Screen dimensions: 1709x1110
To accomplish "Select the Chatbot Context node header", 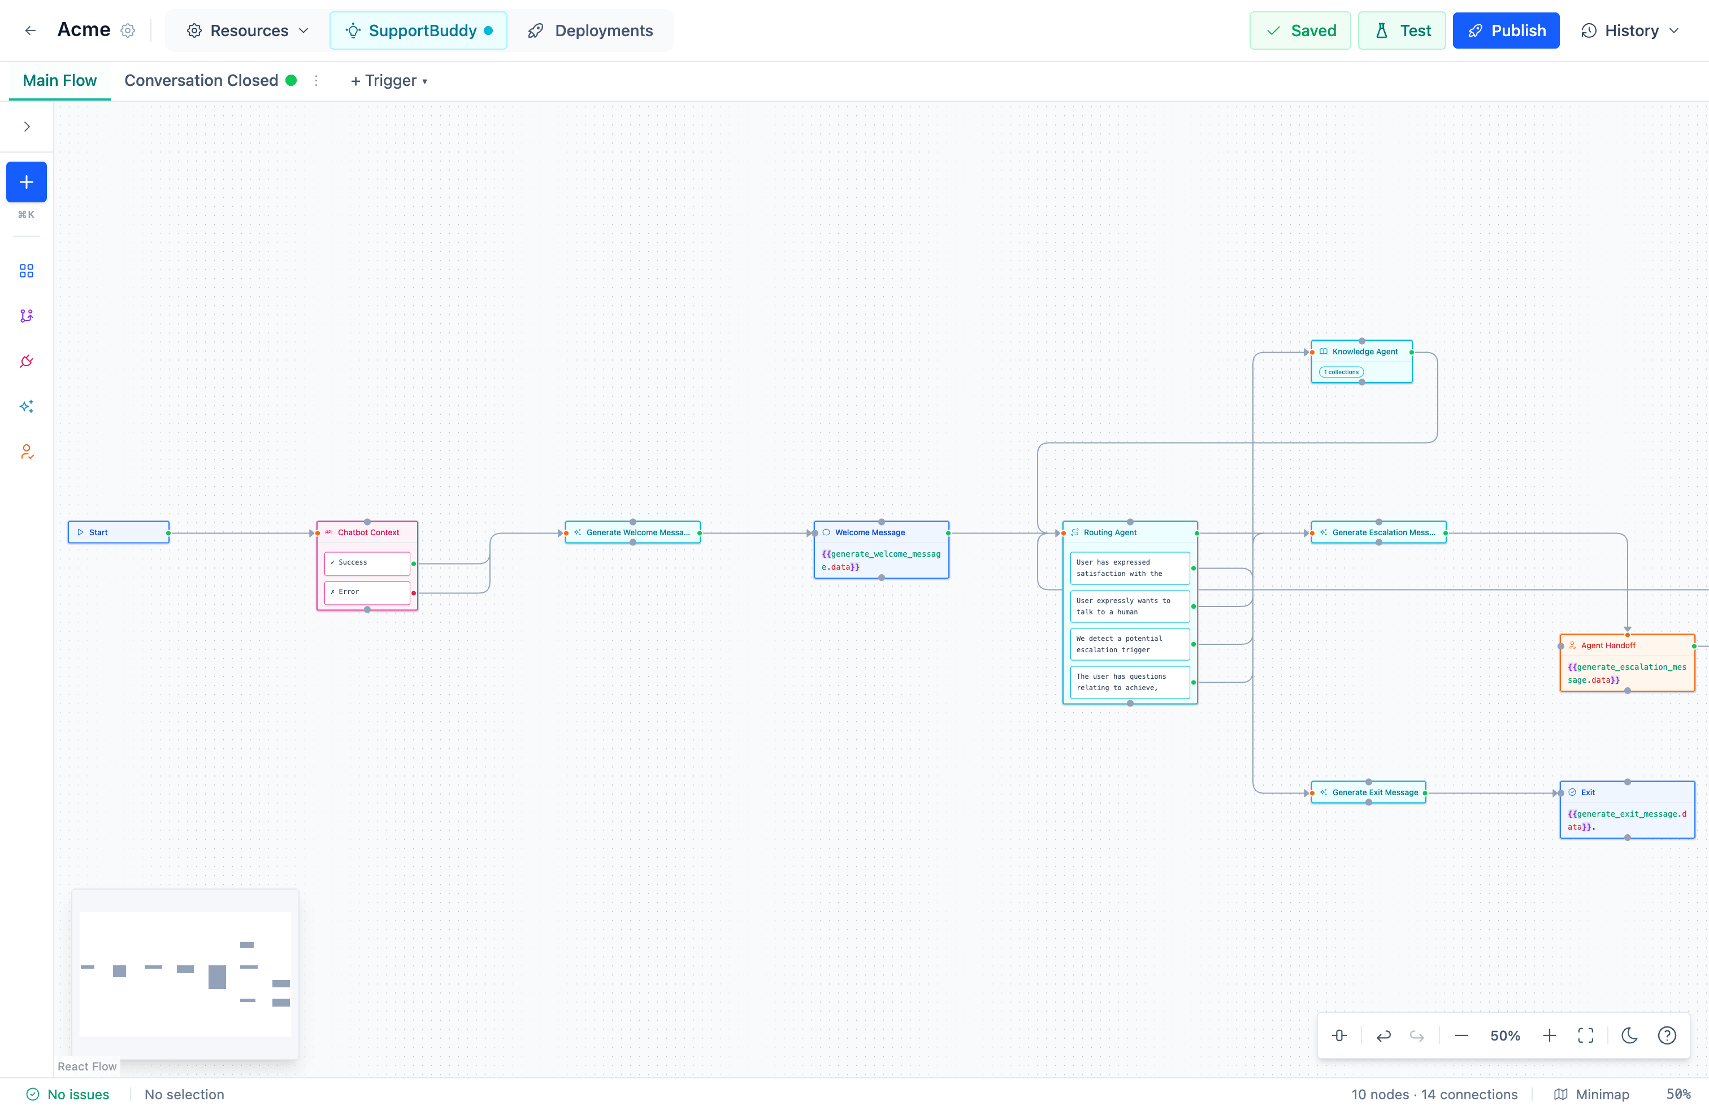I will [367, 533].
